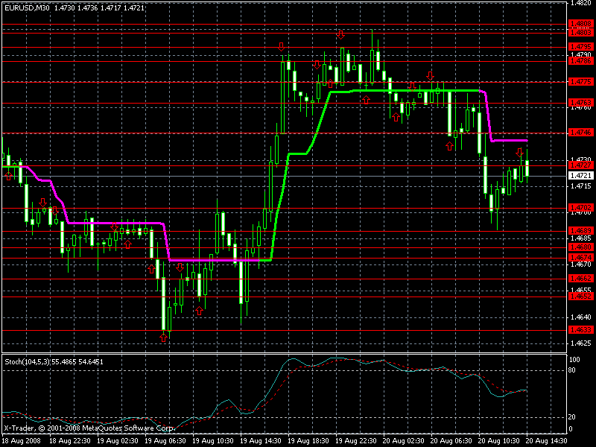This screenshot has width=596, height=447.
Task: Click the 1.4685 price axis value
Action: [581, 238]
